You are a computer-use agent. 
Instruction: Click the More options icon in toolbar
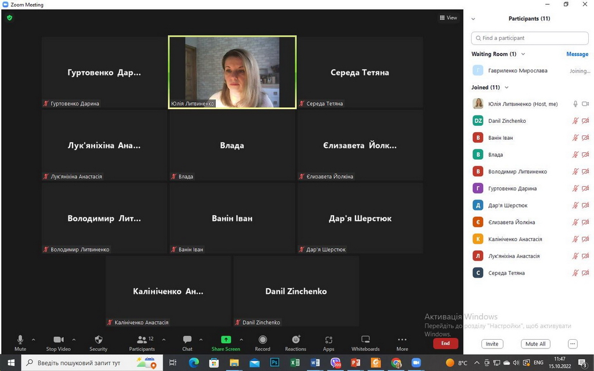(x=402, y=340)
